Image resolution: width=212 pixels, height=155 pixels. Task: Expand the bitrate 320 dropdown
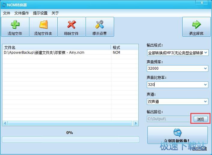[x=205, y=85]
